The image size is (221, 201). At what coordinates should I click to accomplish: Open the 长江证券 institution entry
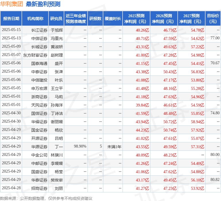pos(39,30)
